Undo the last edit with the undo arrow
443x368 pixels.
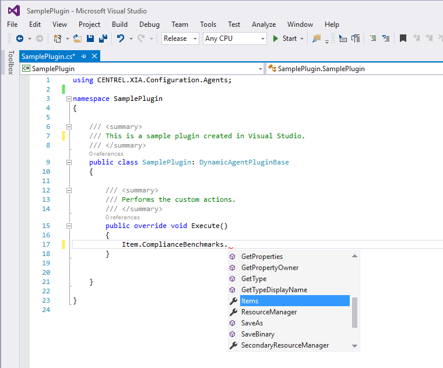pos(121,38)
